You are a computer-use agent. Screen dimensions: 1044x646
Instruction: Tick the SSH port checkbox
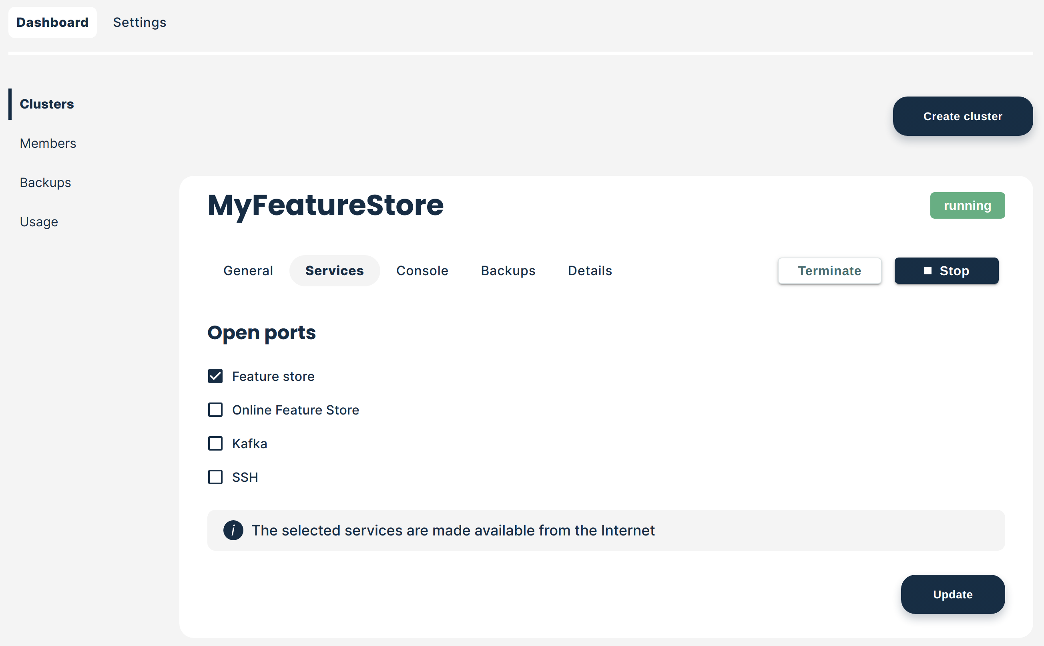point(215,477)
